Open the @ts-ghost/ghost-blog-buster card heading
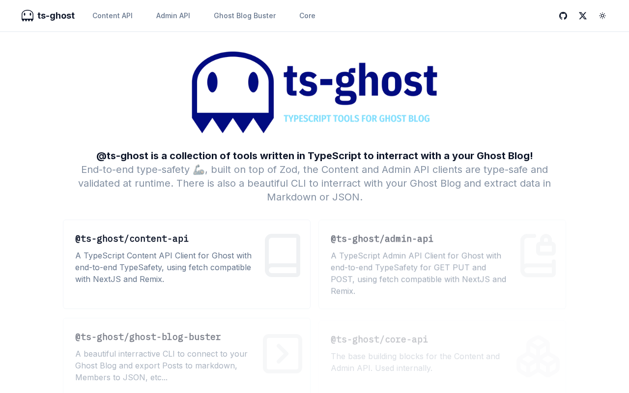 [x=148, y=337]
